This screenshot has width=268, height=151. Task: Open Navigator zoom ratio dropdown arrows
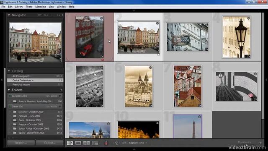pos(62,15)
